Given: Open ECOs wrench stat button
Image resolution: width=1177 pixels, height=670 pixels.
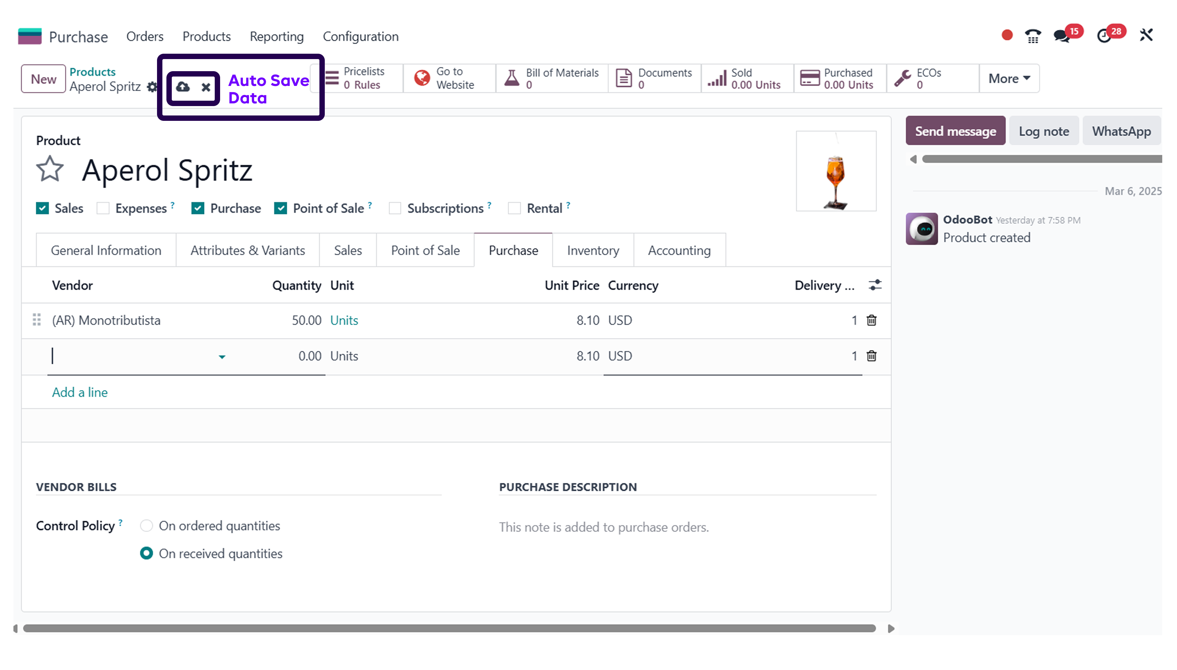Looking at the screenshot, I should (x=932, y=78).
